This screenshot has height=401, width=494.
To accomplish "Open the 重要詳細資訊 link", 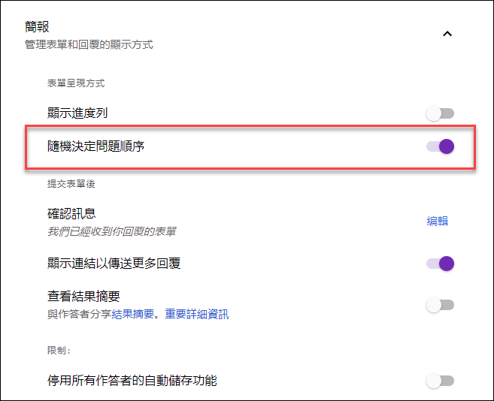I will 197,314.
